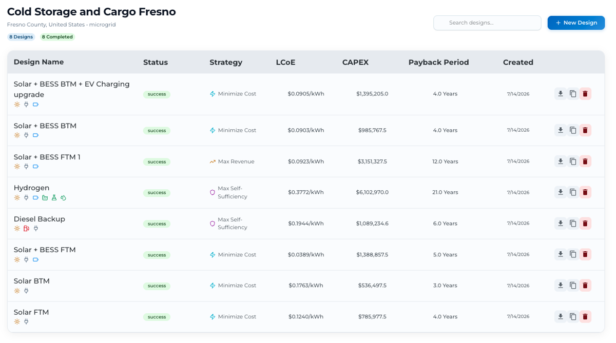616x343 pixels.
Task: Click the flask icon in Hydrogen row
Action: click(x=54, y=198)
